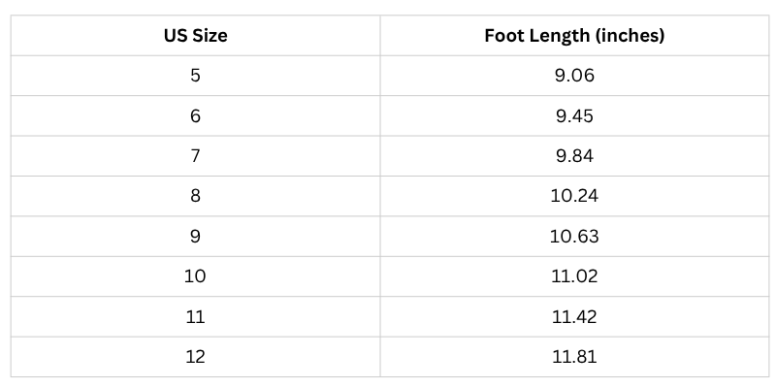Select the US size 9 cell
This screenshot has width=776, height=388.
pyautogui.click(x=196, y=236)
